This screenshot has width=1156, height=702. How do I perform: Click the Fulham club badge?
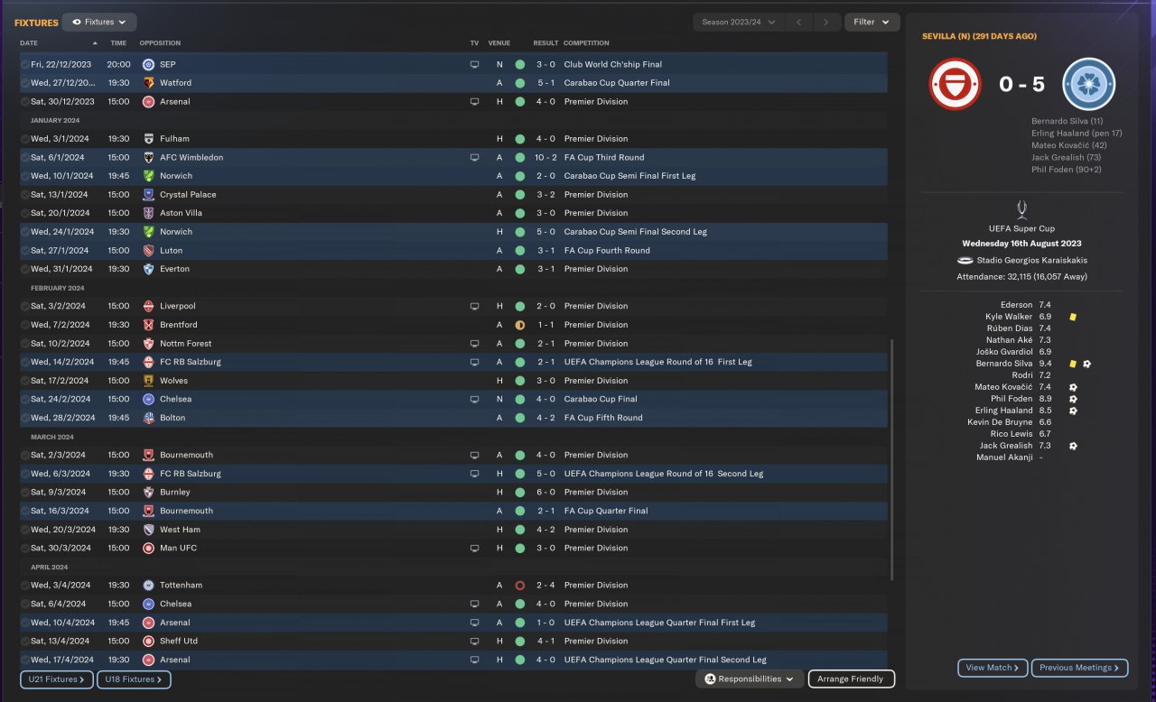(x=149, y=139)
